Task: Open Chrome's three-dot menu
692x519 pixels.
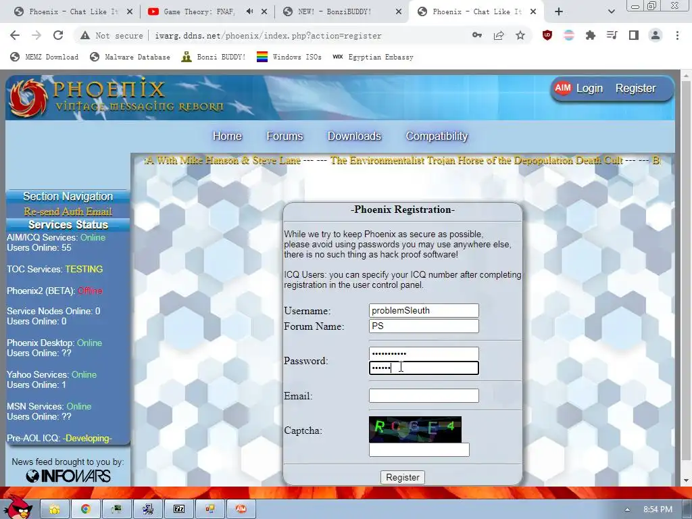Action: tap(677, 35)
